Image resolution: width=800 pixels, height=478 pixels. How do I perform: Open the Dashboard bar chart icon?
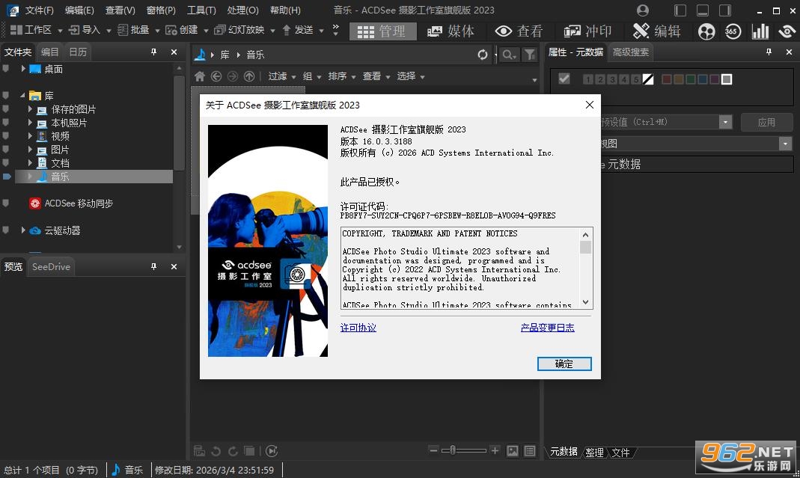[760, 31]
